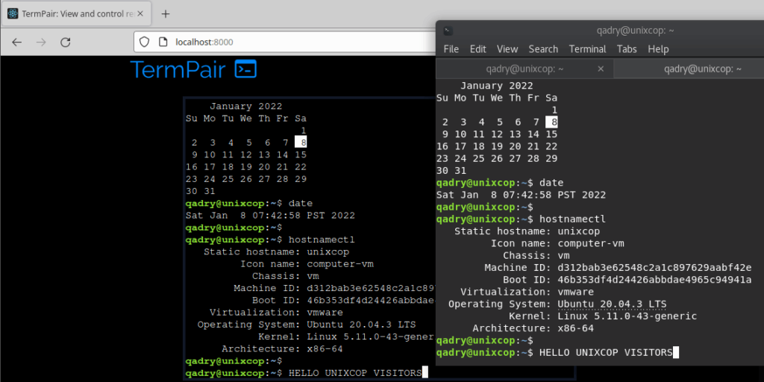Click highlighted day 8 in browser calendar
764x382 pixels.
coord(301,143)
